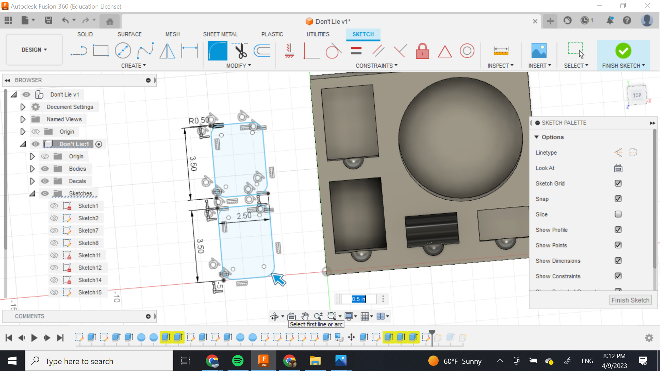Open the Measure inspect tool
This screenshot has height=371, width=660.
(501, 51)
